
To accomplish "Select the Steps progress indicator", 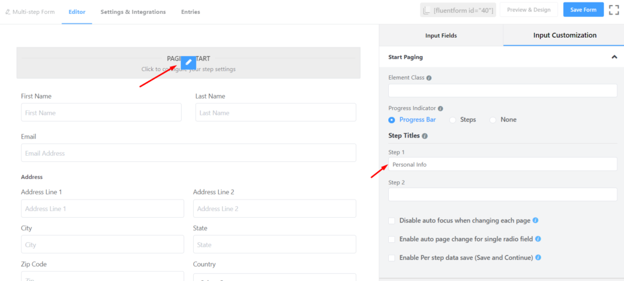I will (x=463, y=120).
